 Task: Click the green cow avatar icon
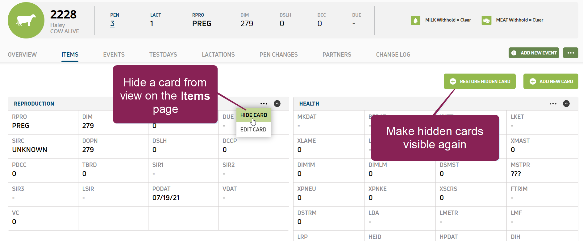26,20
